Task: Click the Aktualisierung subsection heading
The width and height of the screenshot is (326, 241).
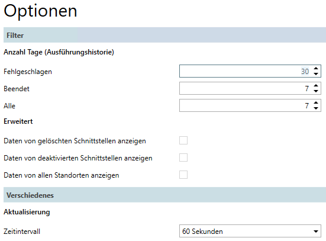Action: [x=27, y=212]
